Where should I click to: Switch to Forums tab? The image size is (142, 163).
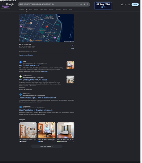51,10
